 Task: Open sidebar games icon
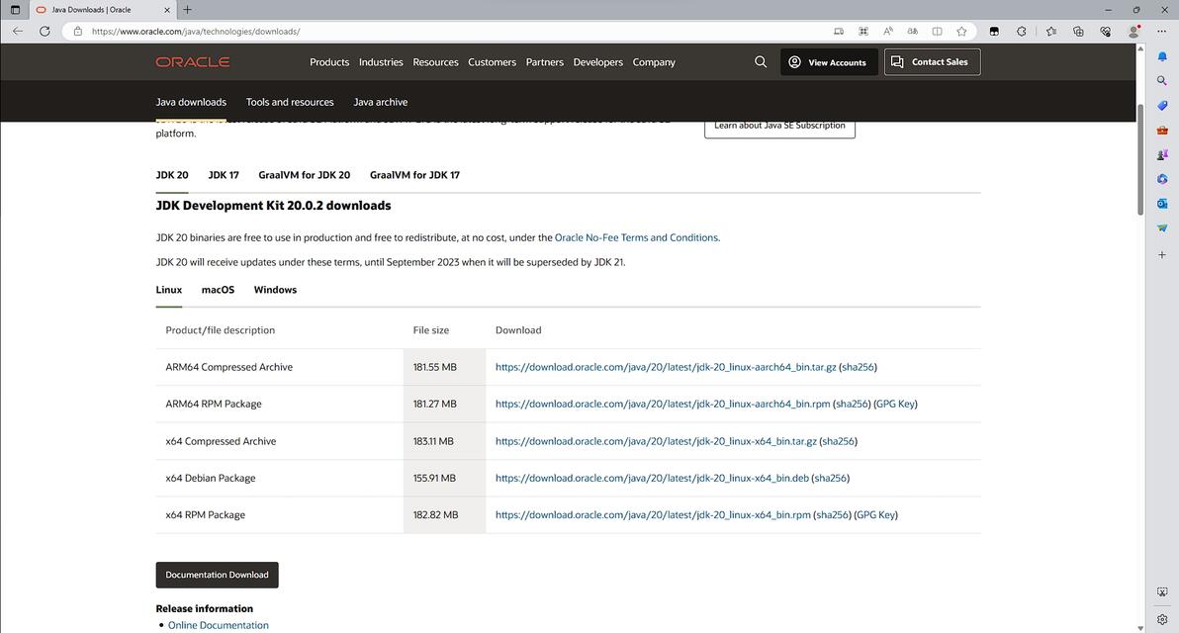click(1162, 154)
